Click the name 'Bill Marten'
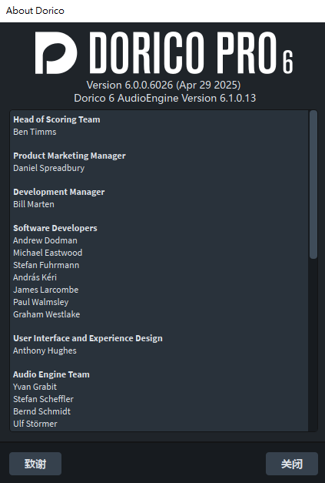The height and width of the screenshot is (483, 325). click(34, 204)
